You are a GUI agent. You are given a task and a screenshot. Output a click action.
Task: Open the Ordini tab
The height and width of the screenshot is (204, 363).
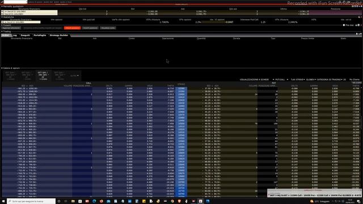click(x=6, y=35)
